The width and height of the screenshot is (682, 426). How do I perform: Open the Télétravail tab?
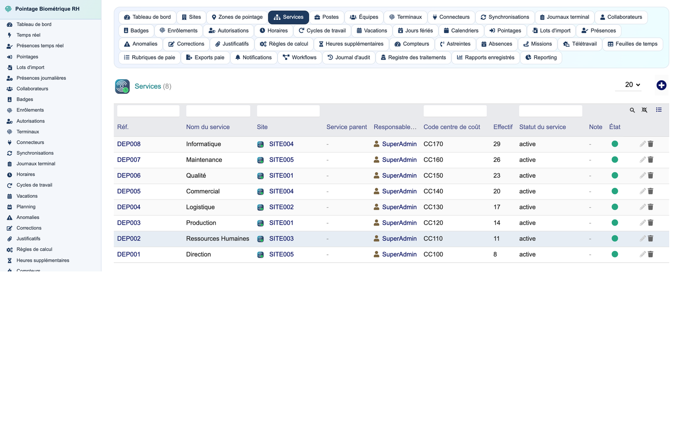(580, 44)
